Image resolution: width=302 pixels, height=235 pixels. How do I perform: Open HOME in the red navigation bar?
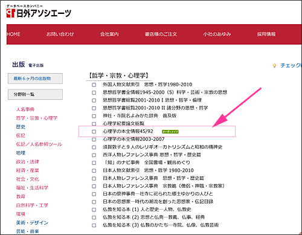[13, 34]
